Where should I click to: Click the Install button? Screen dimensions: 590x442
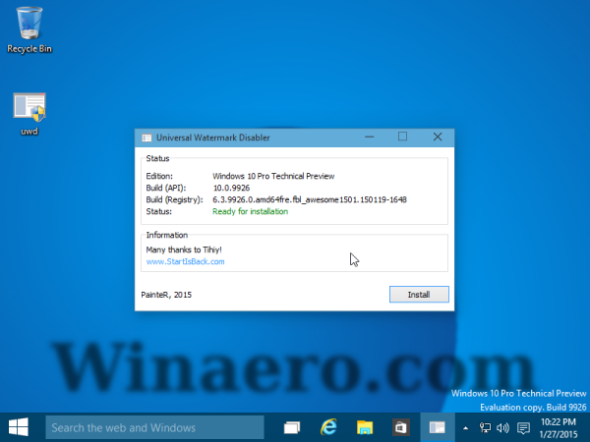pyautogui.click(x=419, y=295)
